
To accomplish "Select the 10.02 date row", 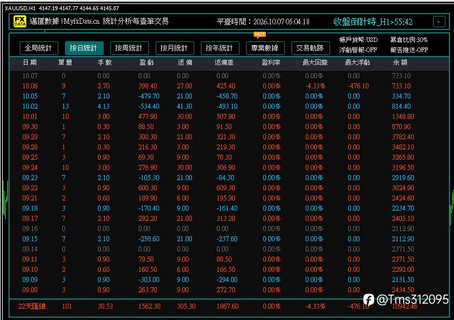I will [x=229, y=106].
